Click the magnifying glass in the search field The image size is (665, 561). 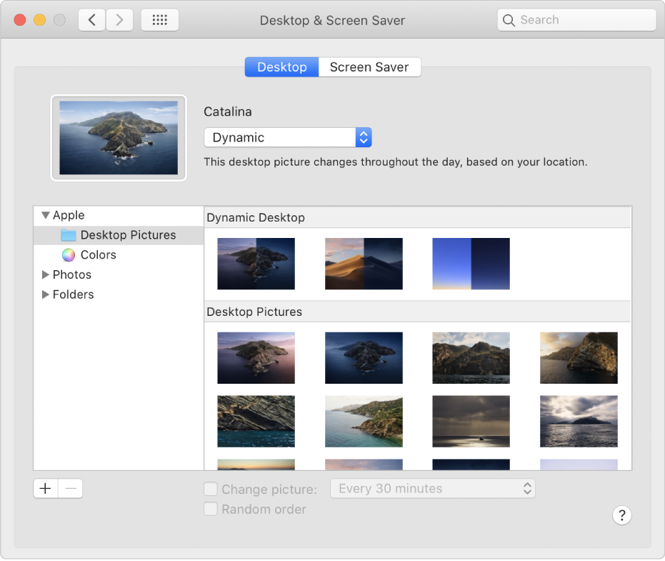[509, 19]
